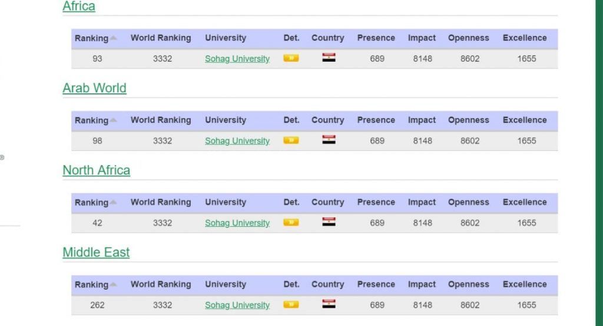Select Egypt flag in Middle East table
Screen dimensions: 603x326
[329, 304]
